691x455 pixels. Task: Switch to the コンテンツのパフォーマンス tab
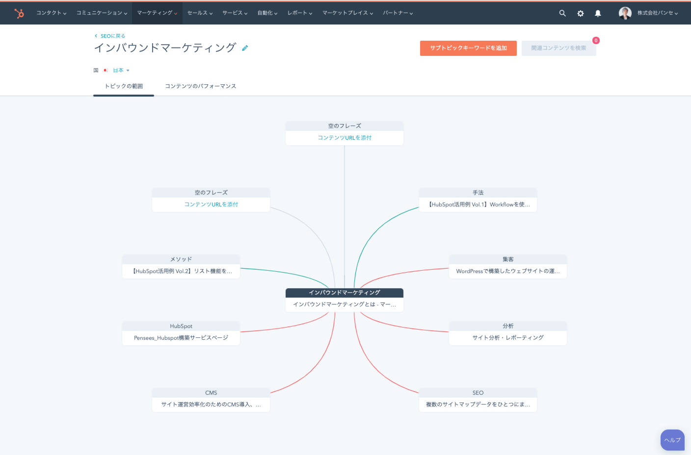click(x=200, y=86)
